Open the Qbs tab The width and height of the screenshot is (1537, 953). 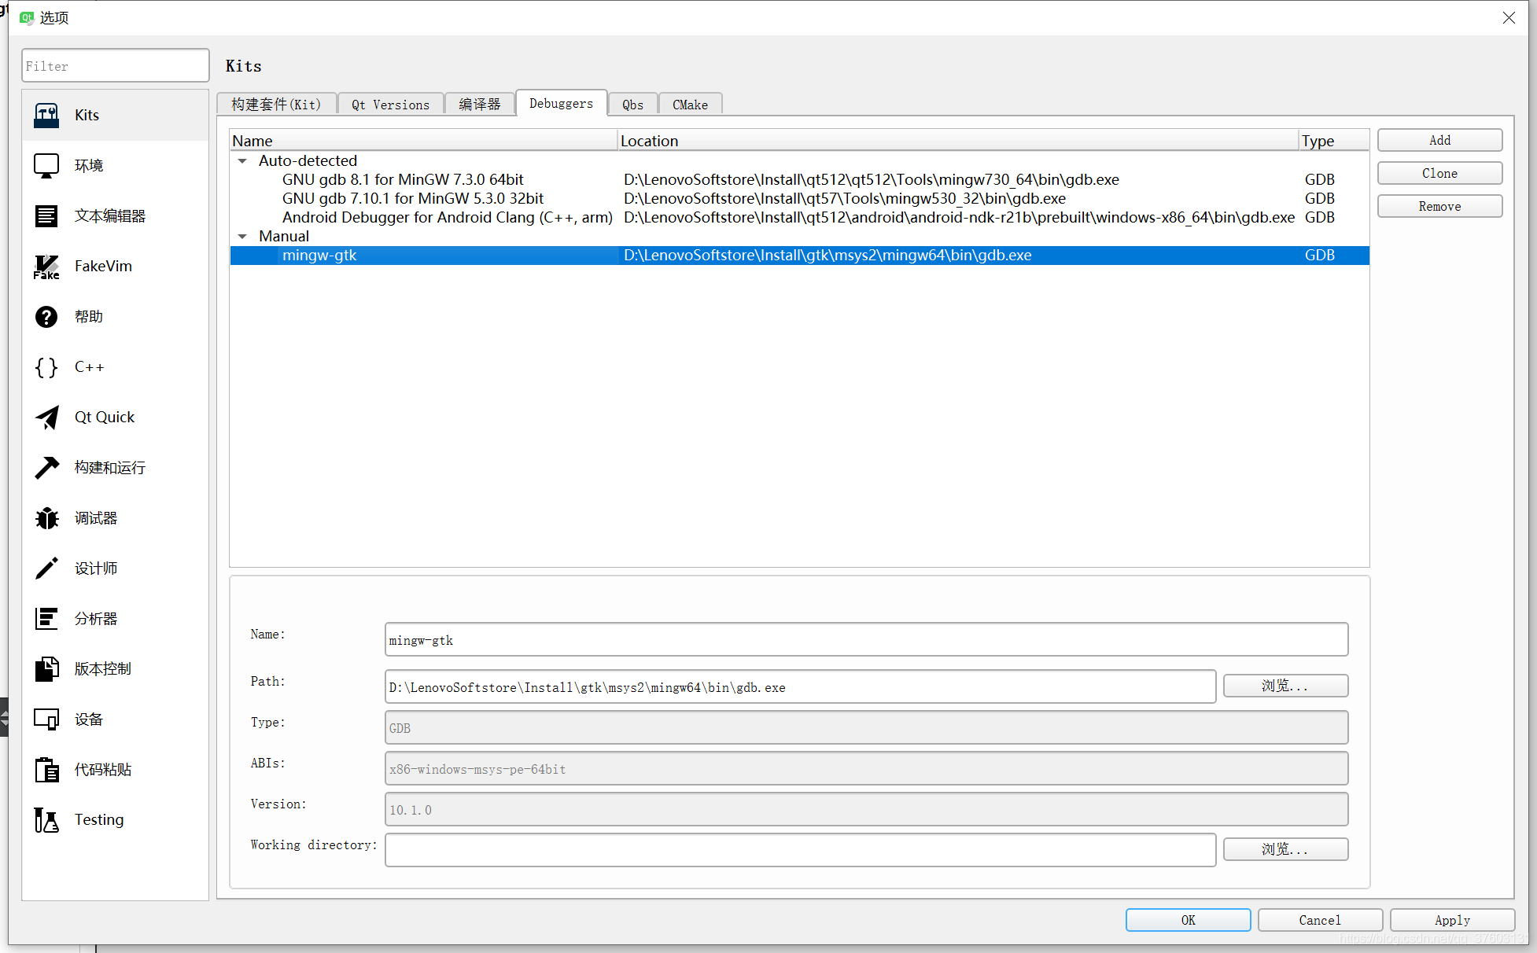632,105
